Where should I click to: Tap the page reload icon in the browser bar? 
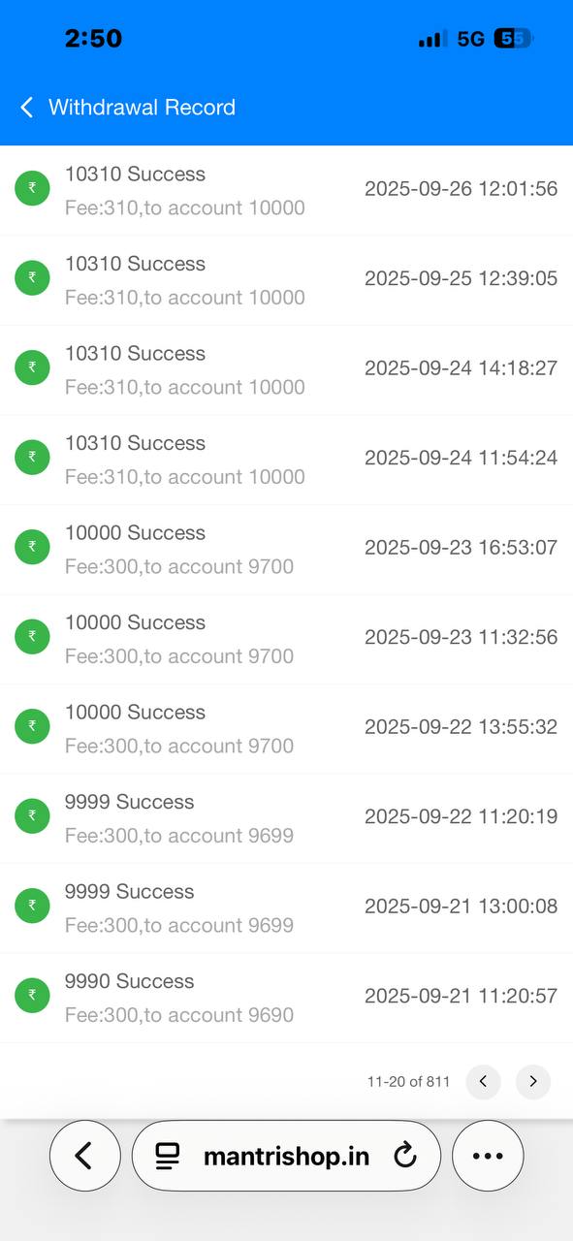[405, 1156]
